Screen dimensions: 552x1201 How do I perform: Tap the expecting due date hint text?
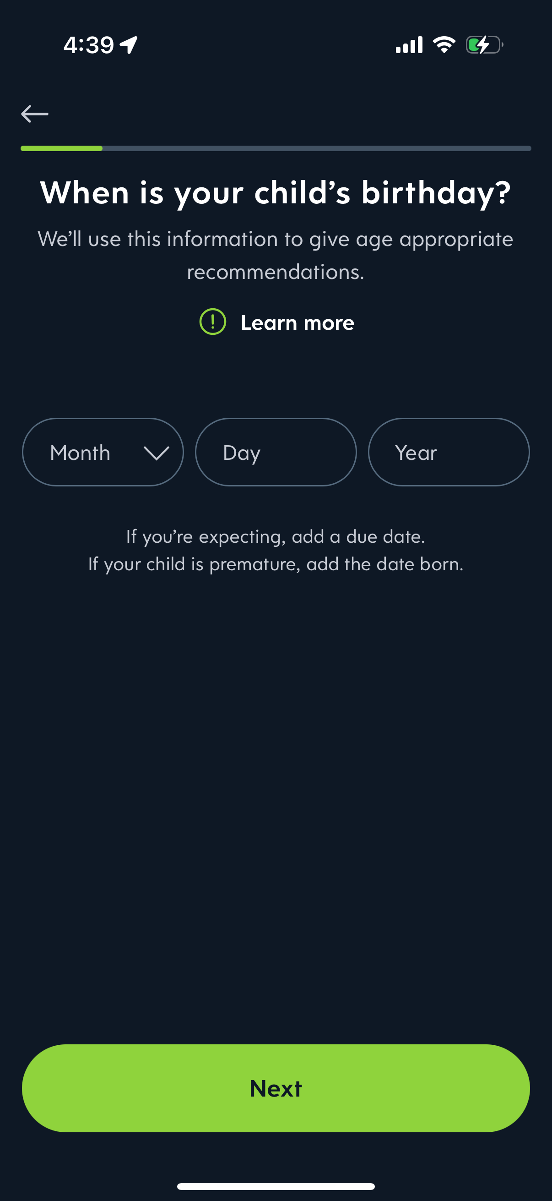click(x=276, y=537)
